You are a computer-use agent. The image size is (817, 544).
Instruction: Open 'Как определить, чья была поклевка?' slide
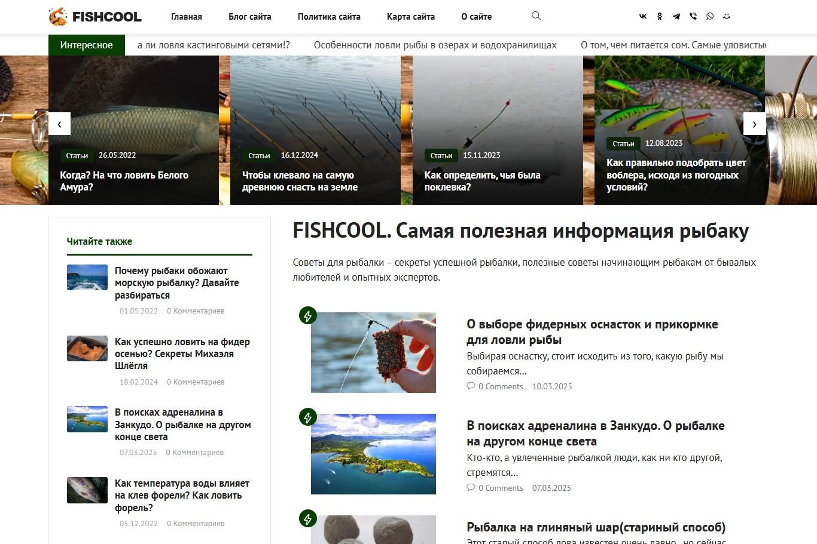(483, 181)
